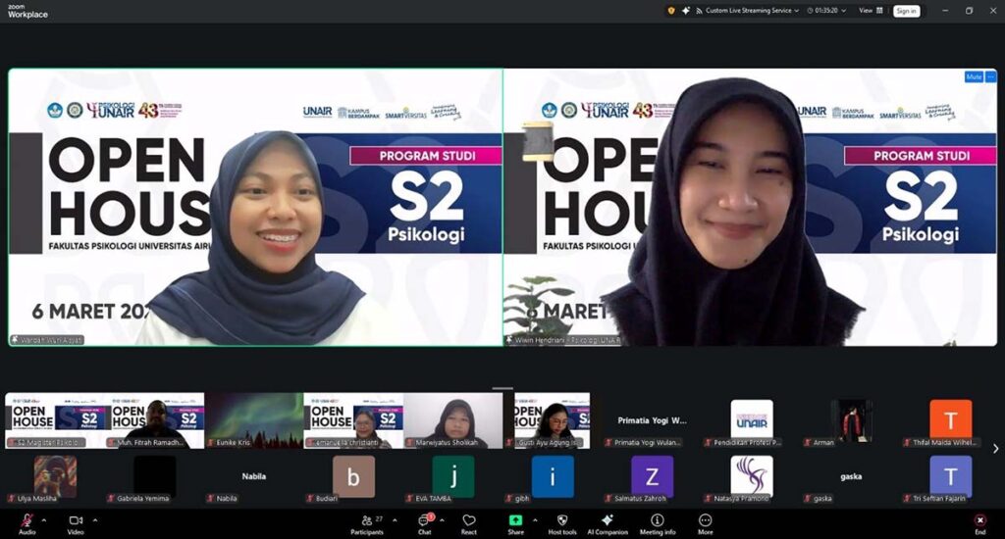1005x539 pixels.
Task: Toggle camera with the Video button
Action: [x=76, y=523]
